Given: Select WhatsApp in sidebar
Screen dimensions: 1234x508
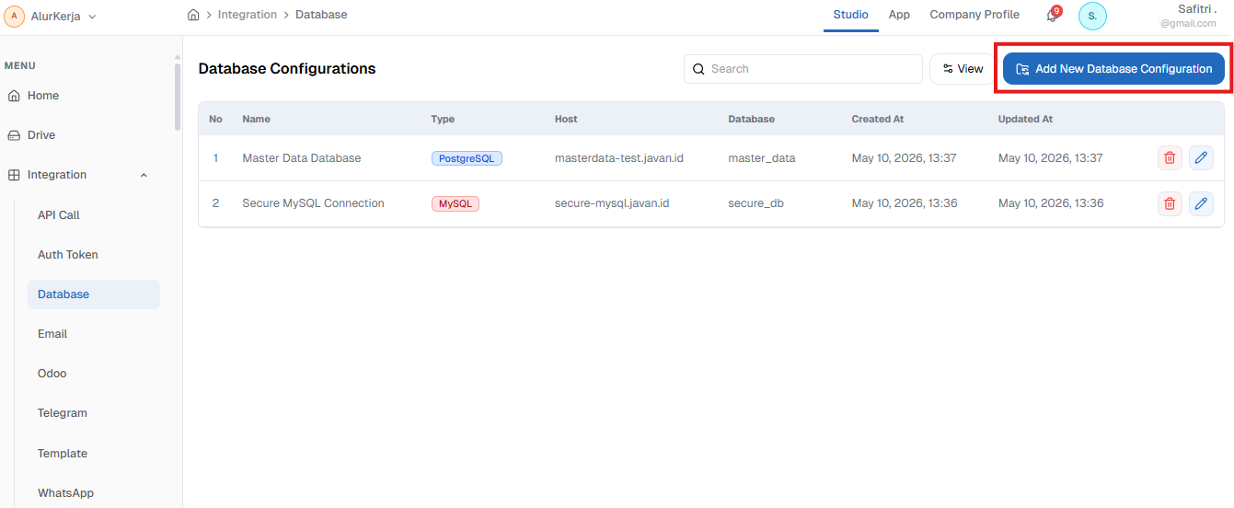Looking at the screenshot, I should (65, 493).
